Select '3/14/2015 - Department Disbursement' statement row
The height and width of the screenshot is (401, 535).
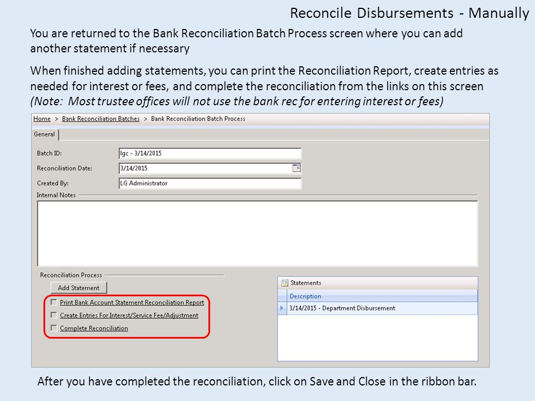pyautogui.click(x=378, y=308)
